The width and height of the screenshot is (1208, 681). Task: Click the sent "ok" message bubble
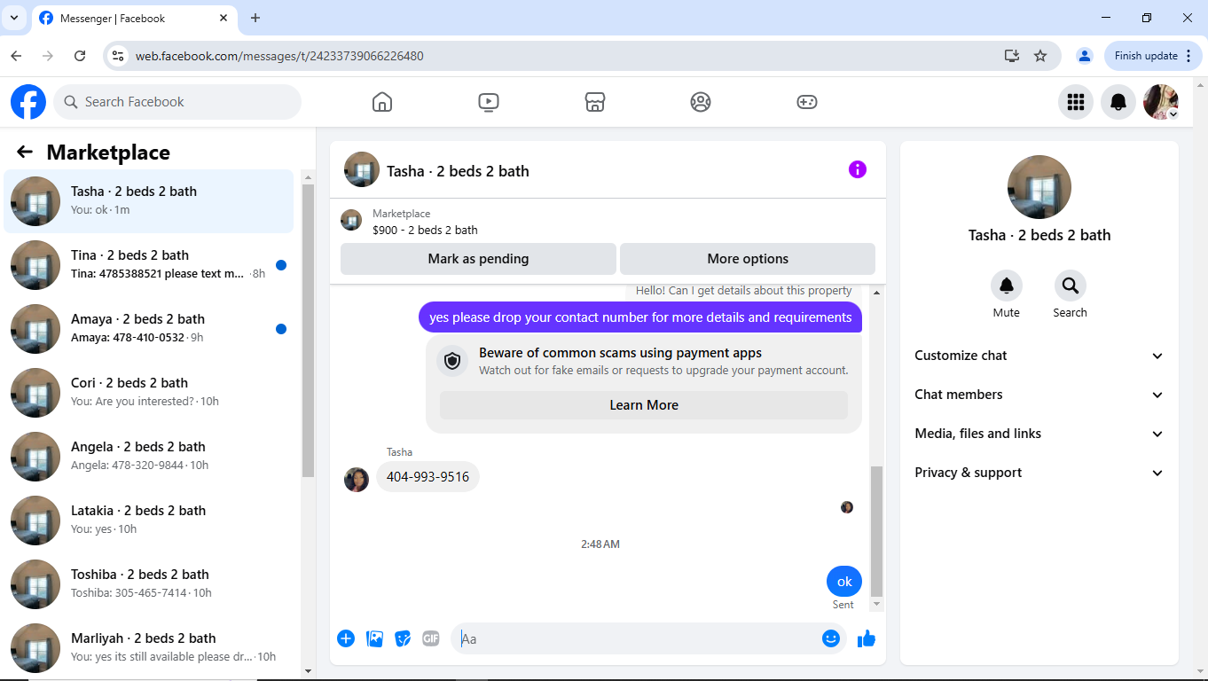(x=844, y=582)
